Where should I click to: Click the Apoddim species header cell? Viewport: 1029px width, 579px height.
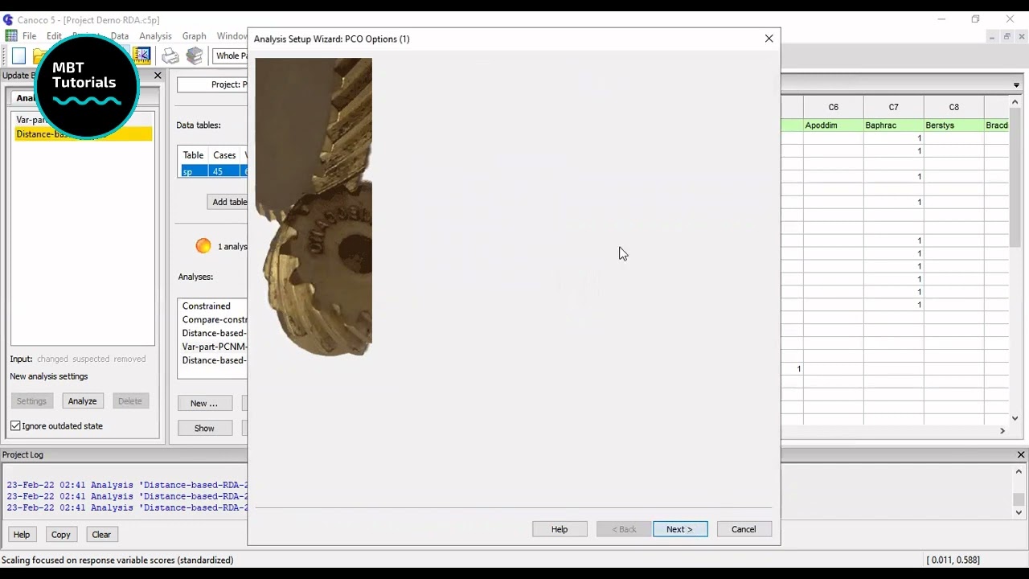(834, 125)
